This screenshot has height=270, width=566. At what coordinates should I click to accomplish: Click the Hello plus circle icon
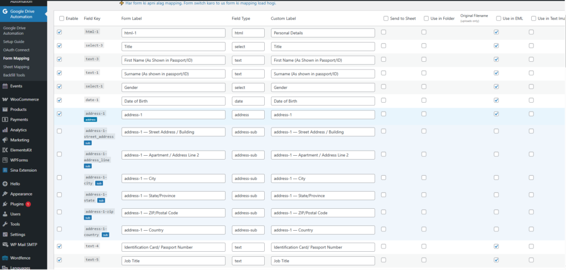point(5,184)
